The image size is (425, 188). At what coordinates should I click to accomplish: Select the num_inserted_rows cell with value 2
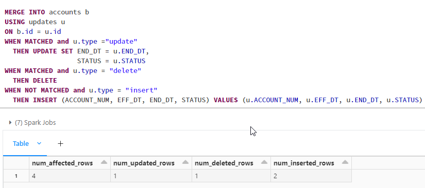coord(311,176)
